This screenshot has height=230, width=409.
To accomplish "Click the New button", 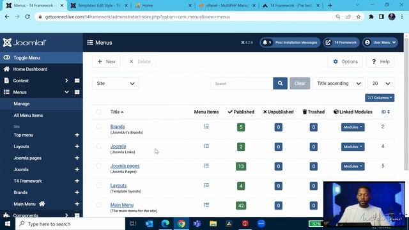I will (106, 62).
